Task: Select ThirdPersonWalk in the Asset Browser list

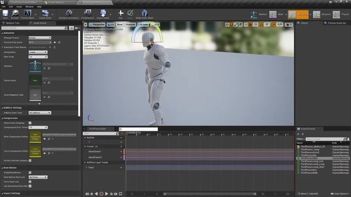Action: pos(309,173)
